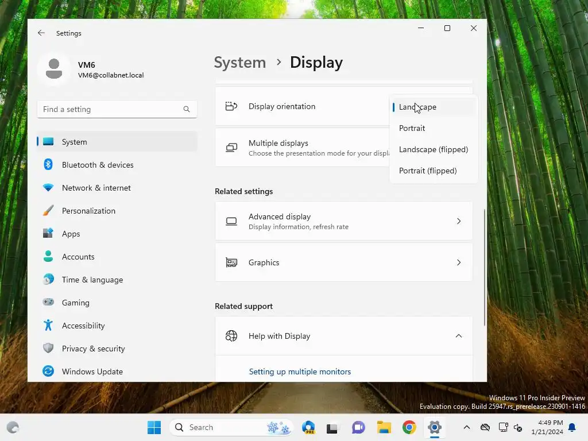Open File Explorer from the taskbar
Image resolution: width=588 pixels, height=441 pixels.
[x=384, y=427]
